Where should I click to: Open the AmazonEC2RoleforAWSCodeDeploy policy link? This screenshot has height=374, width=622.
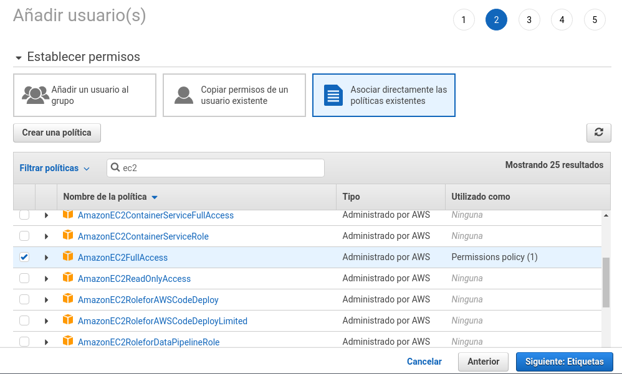coord(148,300)
